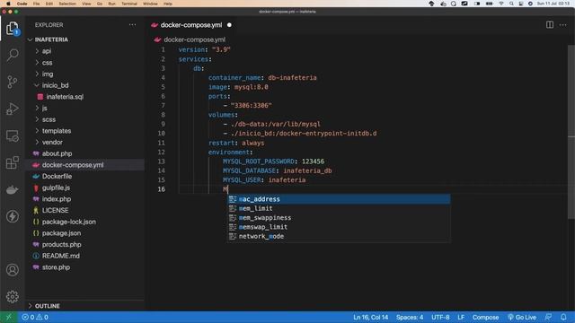Viewport: 575px width, 323px height.
Task: Open the lightning bolt extension view
Action: tap(12, 216)
